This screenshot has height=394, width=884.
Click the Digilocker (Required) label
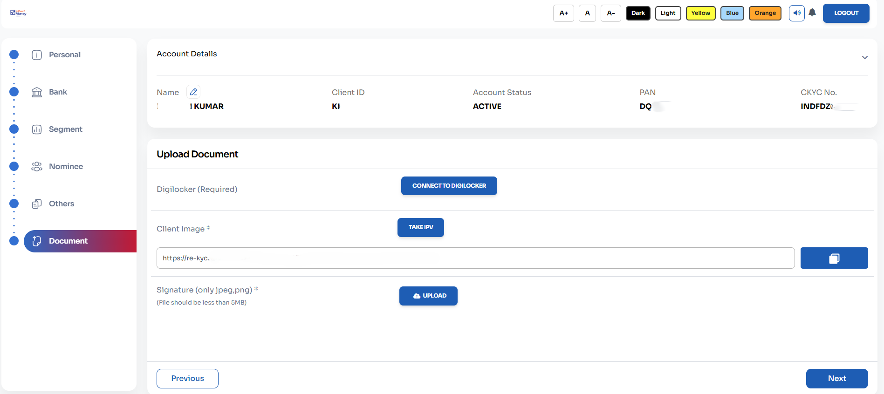click(197, 189)
